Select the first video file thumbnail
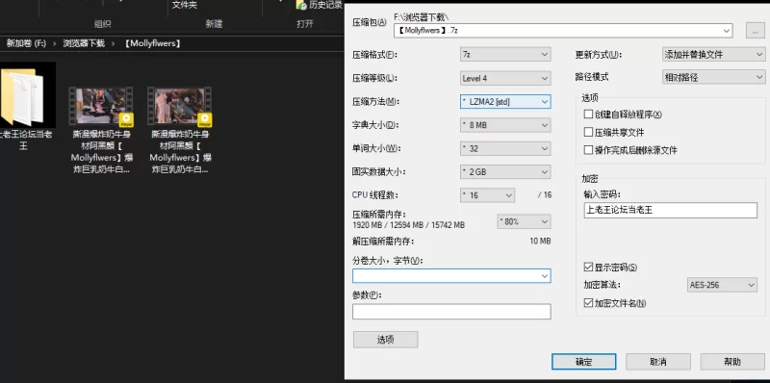This screenshot has width=770, height=383. [x=101, y=107]
